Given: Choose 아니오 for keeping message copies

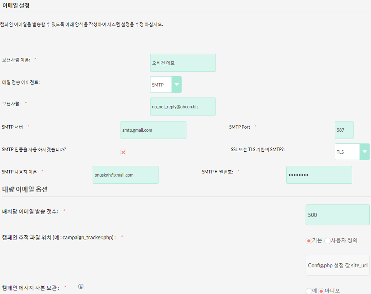Looking at the screenshot, I should point(321,291).
